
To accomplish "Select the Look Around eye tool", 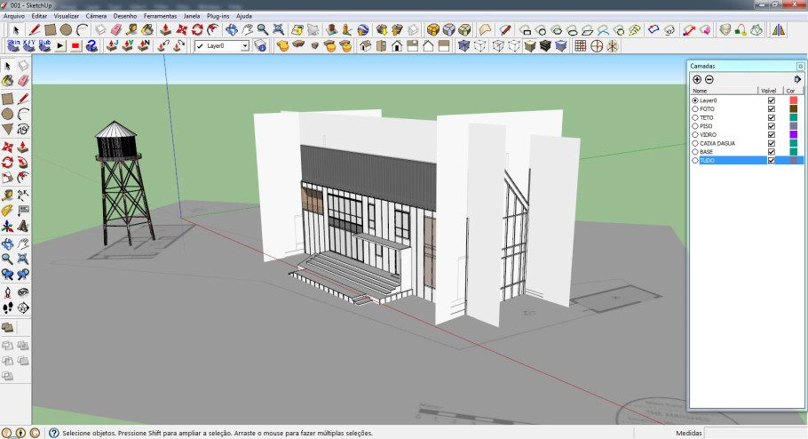I will click(x=23, y=292).
